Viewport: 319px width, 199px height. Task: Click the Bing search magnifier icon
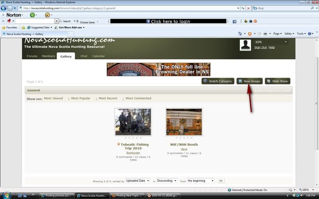pyautogui.click(x=312, y=8)
